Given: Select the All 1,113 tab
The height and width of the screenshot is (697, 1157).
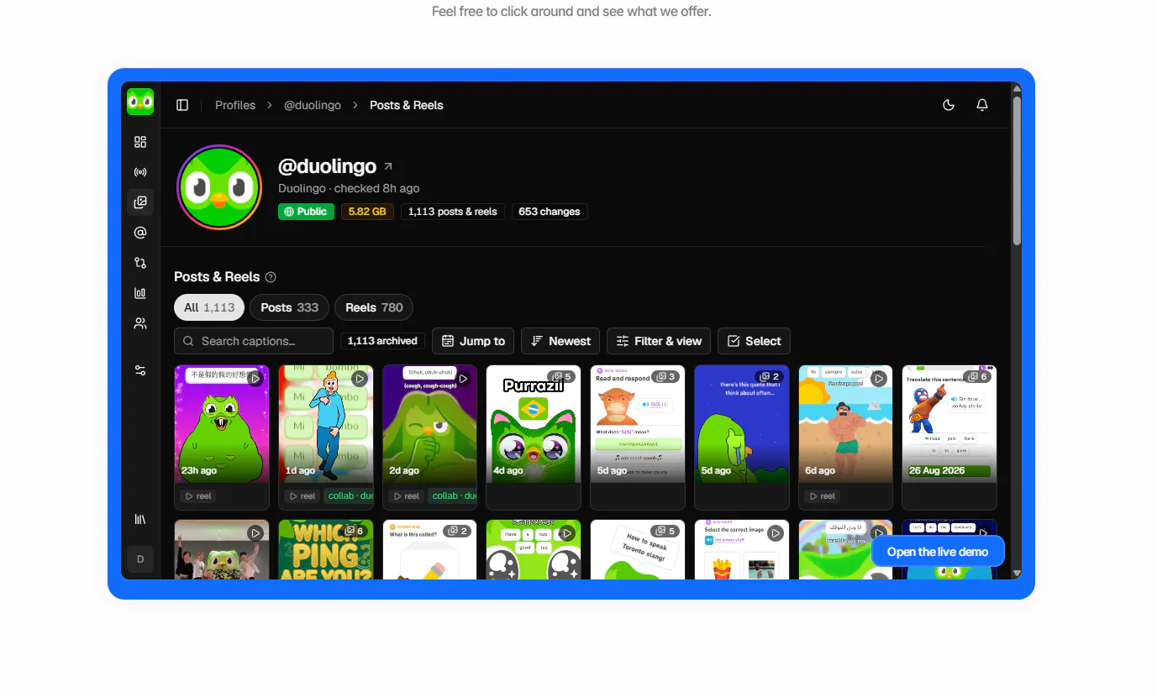Looking at the screenshot, I should click(209, 307).
